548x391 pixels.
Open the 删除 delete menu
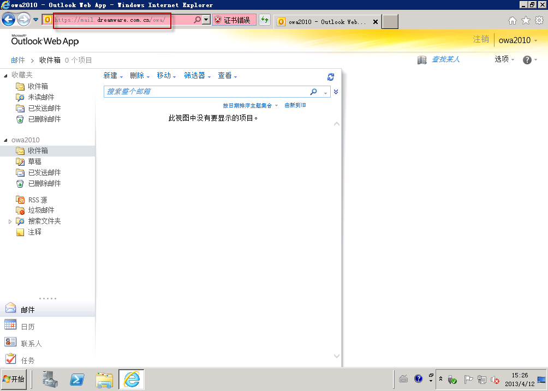click(x=140, y=75)
